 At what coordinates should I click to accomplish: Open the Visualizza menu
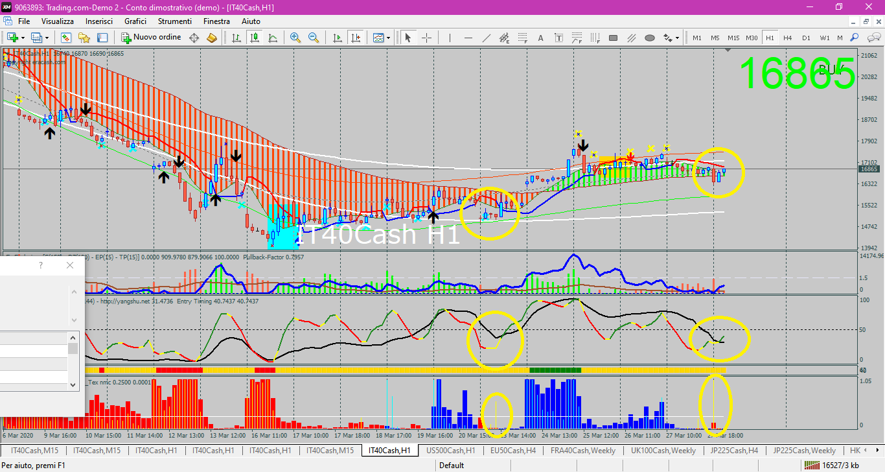tap(58, 21)
